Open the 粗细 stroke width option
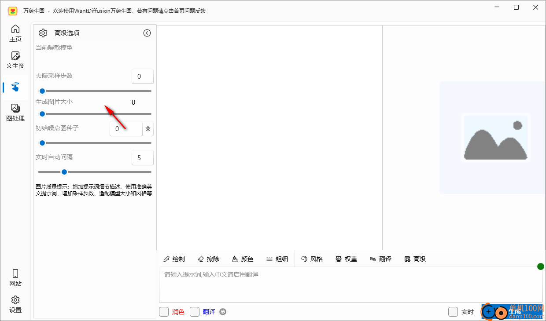546x321 pixels. [x=277, y=259]
